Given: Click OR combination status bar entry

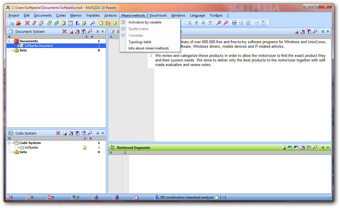Looking at the screenshot, I should tap(184, 197).
